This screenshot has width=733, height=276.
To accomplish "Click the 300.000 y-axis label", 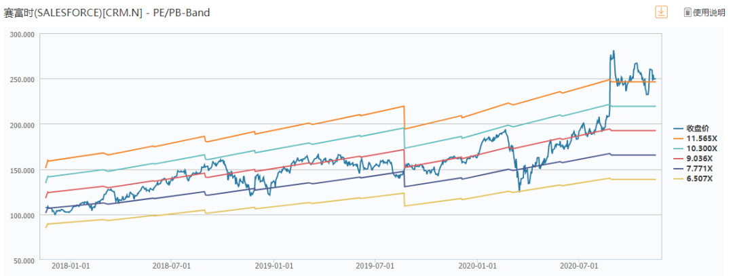I will pyautogui.click(x=20, y=34).
